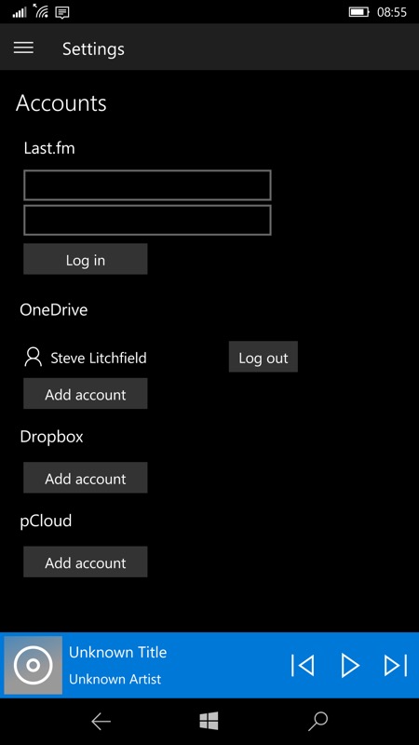The image size is (419, 745).
Task: Click the previous track button
Action: pyautogui.click(x=303, y=665)
